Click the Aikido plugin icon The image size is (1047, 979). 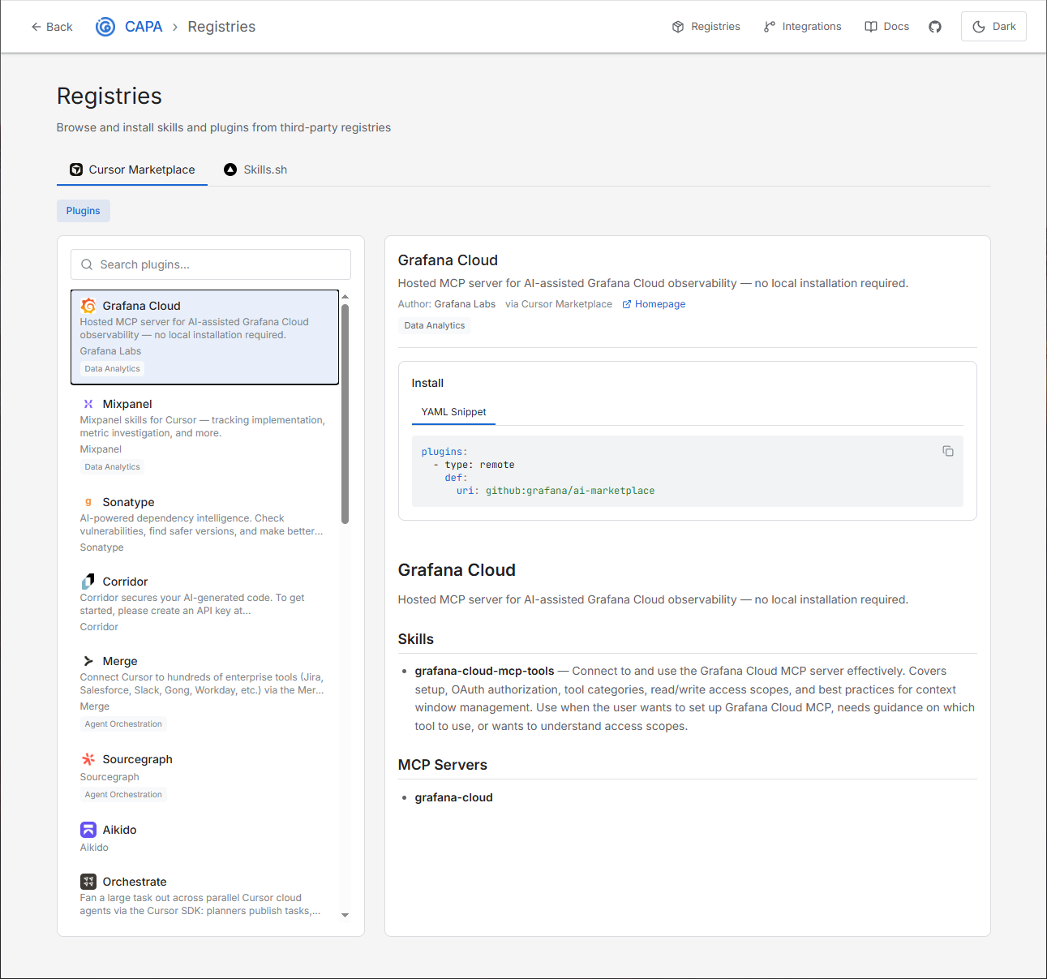point(88,830)
